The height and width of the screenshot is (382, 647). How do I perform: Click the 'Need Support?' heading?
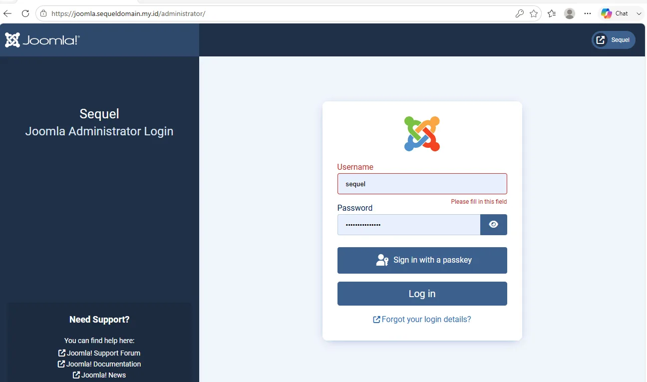99,320
